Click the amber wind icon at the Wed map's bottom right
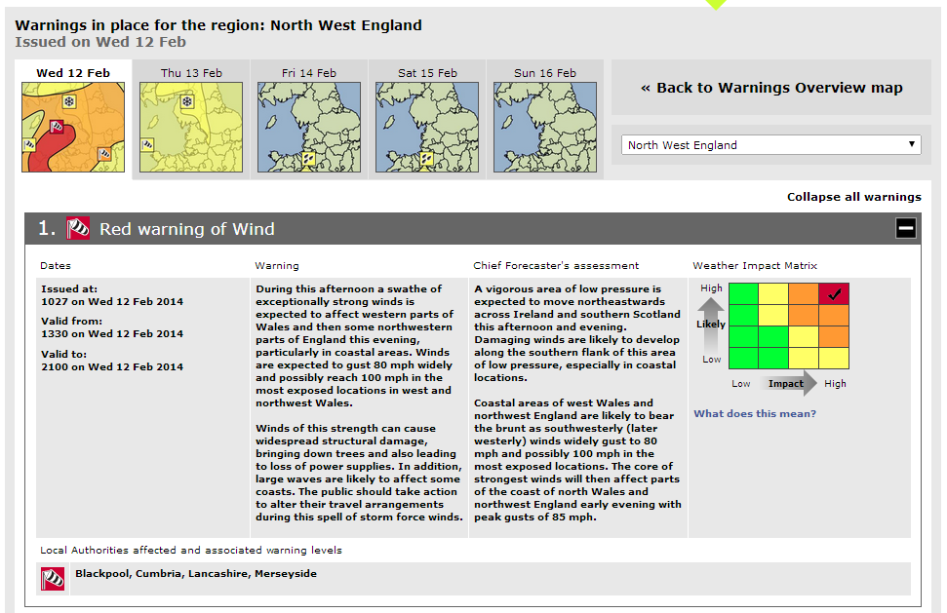 [x=104, y=154]
